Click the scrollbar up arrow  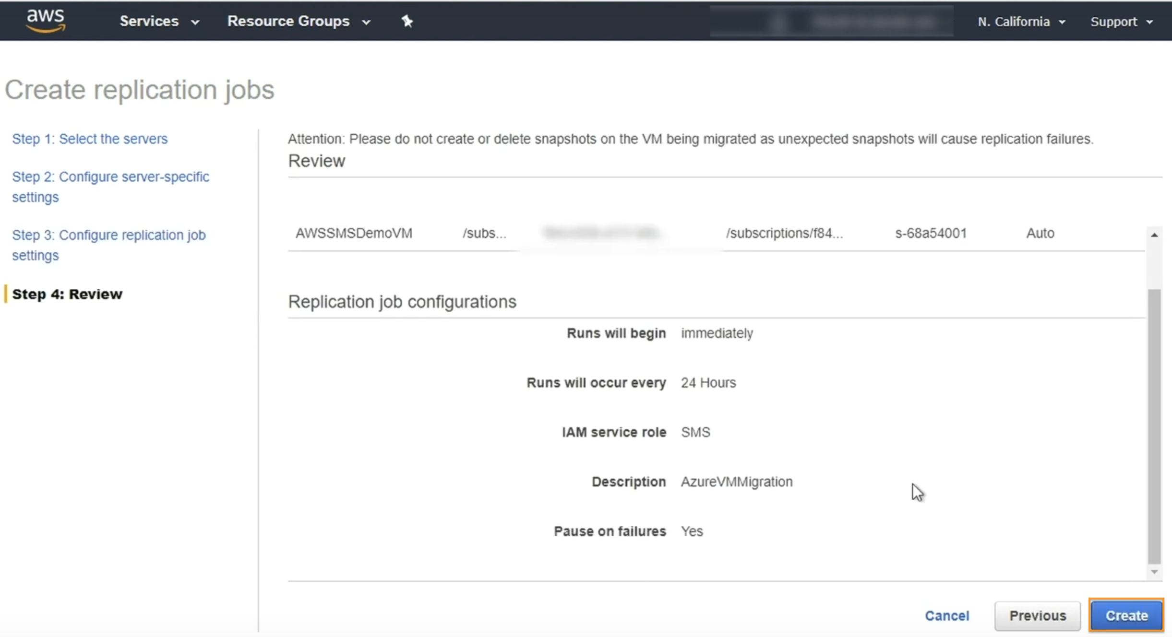click(x=1154, y=235)
